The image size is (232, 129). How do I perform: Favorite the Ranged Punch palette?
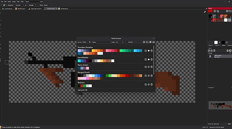point(149,76)
